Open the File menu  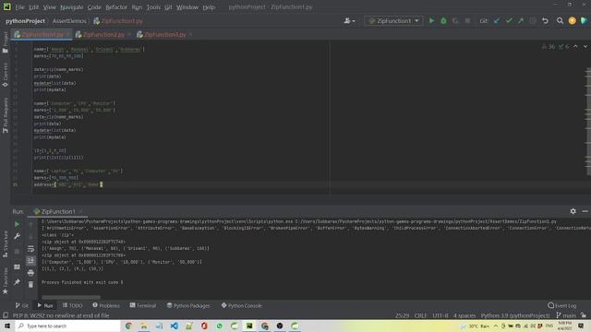tap(19, 7)
